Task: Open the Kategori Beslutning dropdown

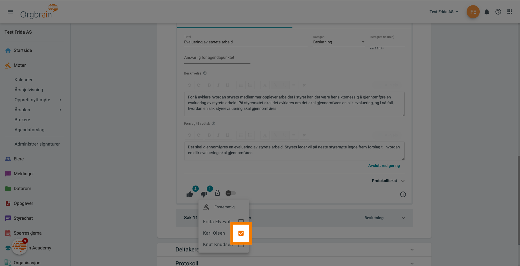Action: pyautogui.click(x=339, y=42)
